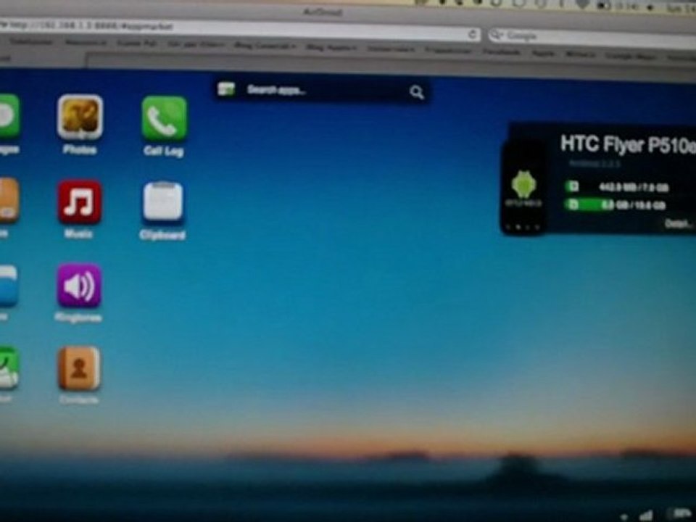Open the Ringtones speaker icon
Screen dimensions: 696x522
(79, 286)
